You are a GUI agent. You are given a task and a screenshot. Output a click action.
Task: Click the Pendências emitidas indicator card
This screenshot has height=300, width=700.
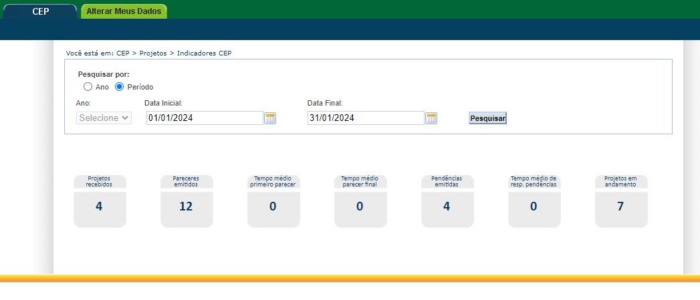447,202
